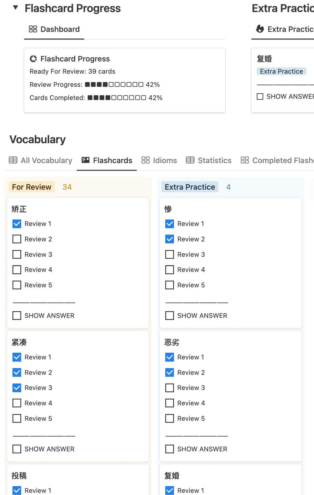Switch to the All Vocabulary tab
Image resolution: width=314 pixels, height=495 pixels.
pyautogui.click(x=46, y=160)
